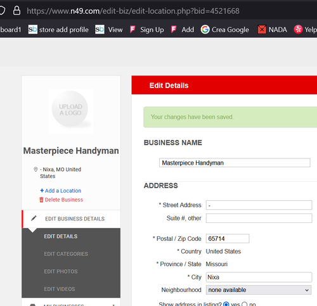
Task: Click the Business Name input field
Action: (x=235, y=163)
